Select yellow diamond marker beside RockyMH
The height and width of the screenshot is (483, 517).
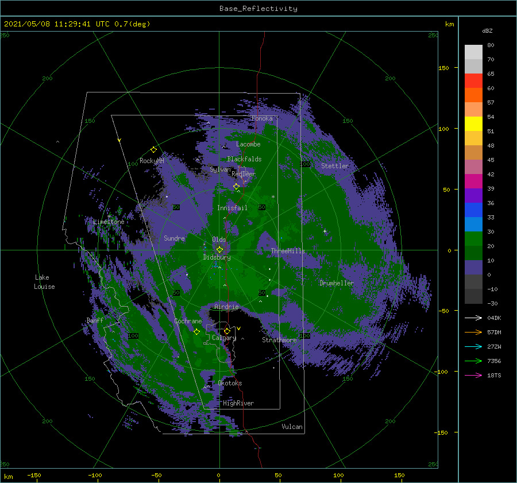point(153,150)
